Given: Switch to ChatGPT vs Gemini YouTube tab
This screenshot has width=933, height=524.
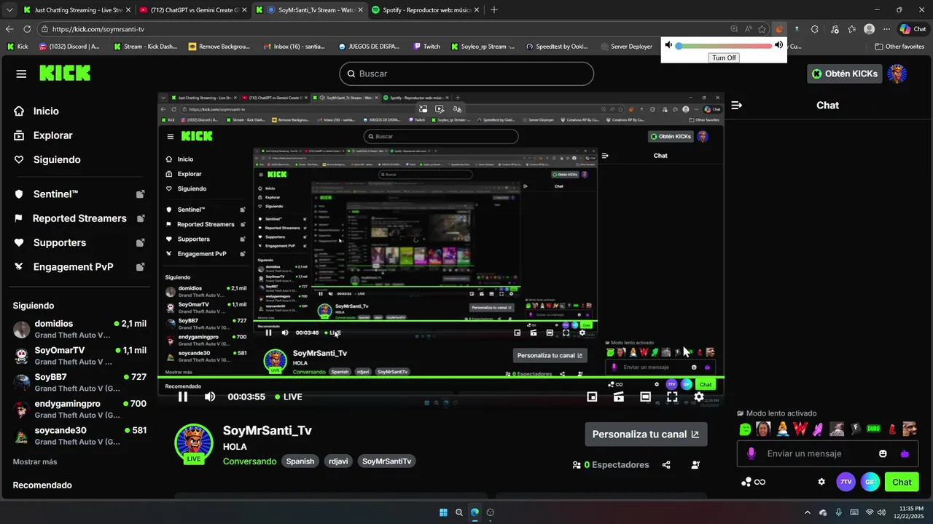Looking at the screenshot, I should 192,10.
